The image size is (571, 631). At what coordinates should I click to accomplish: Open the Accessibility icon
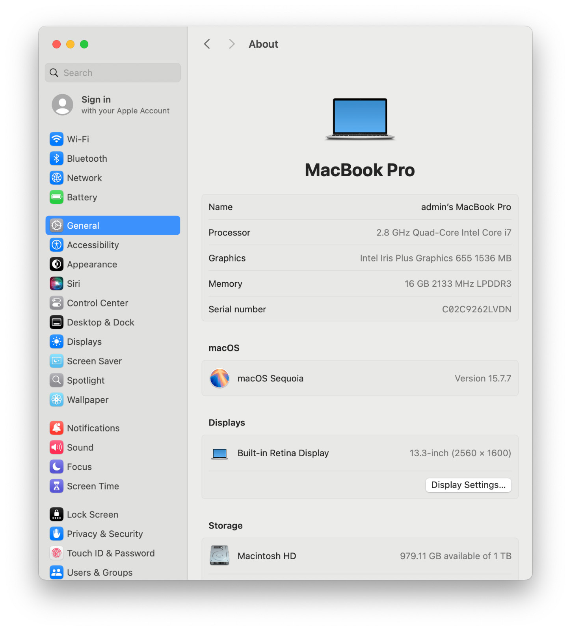tap(56, 245)
